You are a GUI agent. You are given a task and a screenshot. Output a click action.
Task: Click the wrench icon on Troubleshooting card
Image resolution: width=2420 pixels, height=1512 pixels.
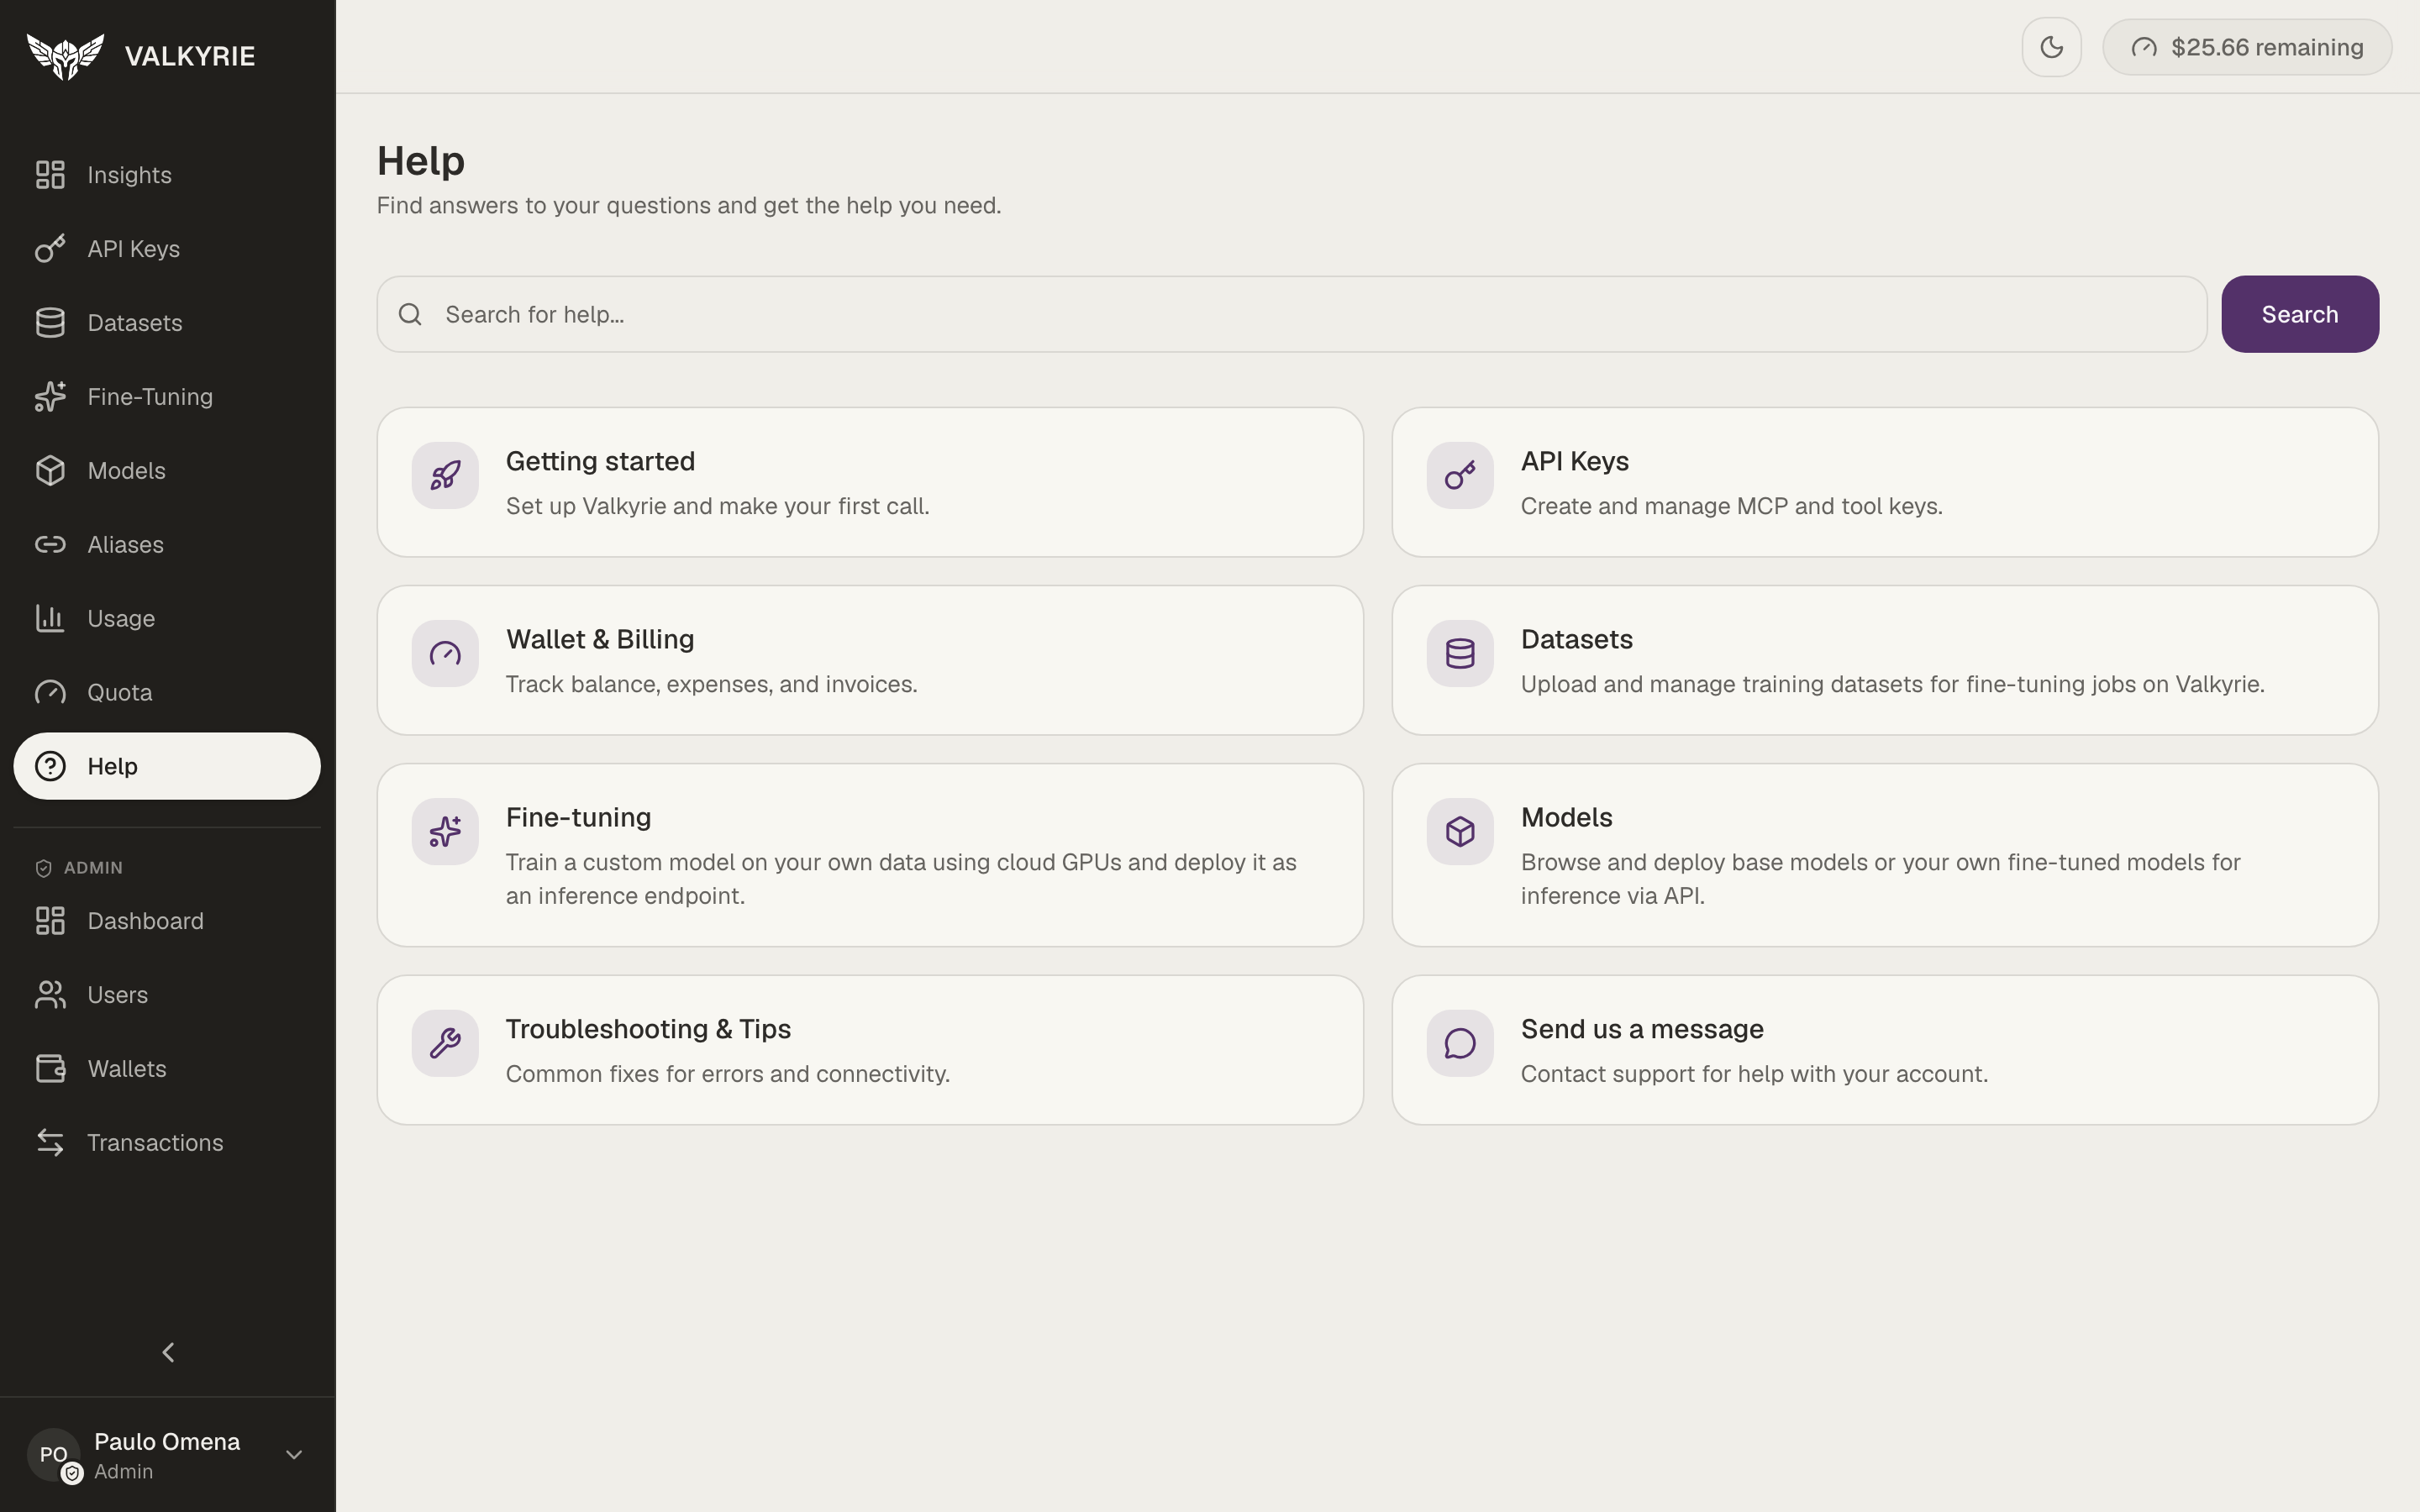(445, 1044)
